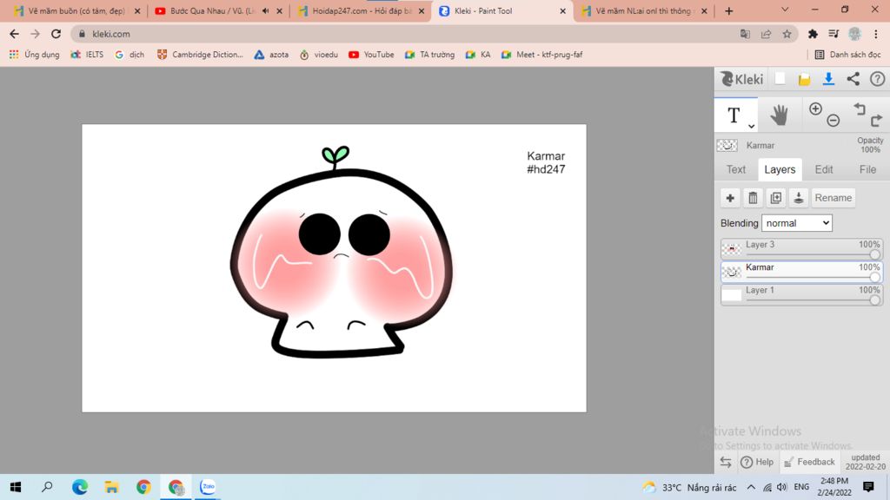
Task: Open Kleki help question mark icon
Action: click(x=878, y=79)
